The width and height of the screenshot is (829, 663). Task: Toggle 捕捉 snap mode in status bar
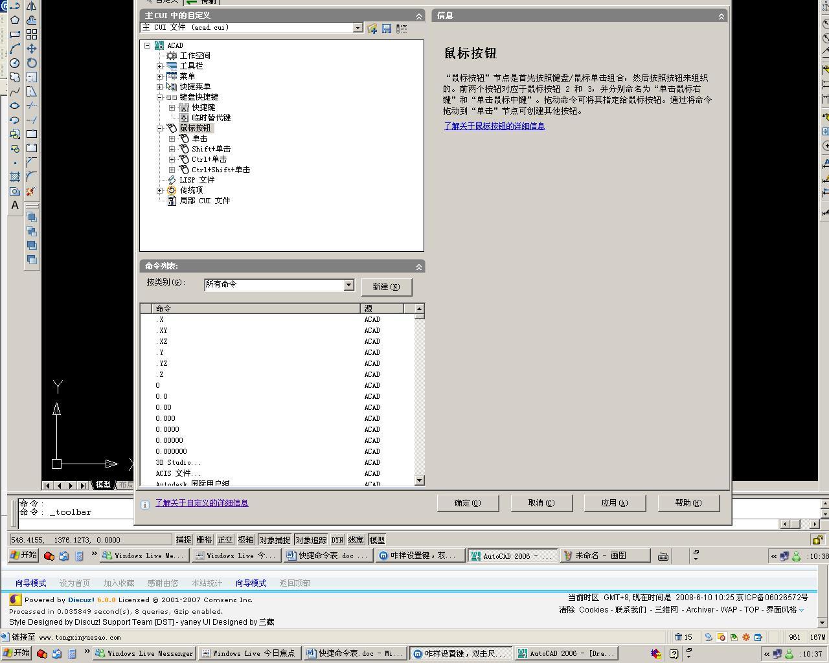pos(184,540)
